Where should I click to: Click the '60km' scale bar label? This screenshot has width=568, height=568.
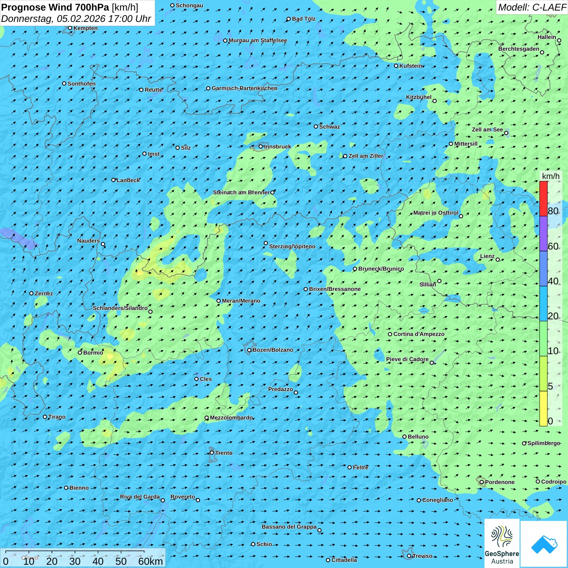click(151, 561)
